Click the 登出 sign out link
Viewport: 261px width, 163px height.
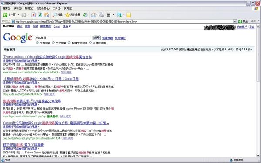[x=252, y=27]
